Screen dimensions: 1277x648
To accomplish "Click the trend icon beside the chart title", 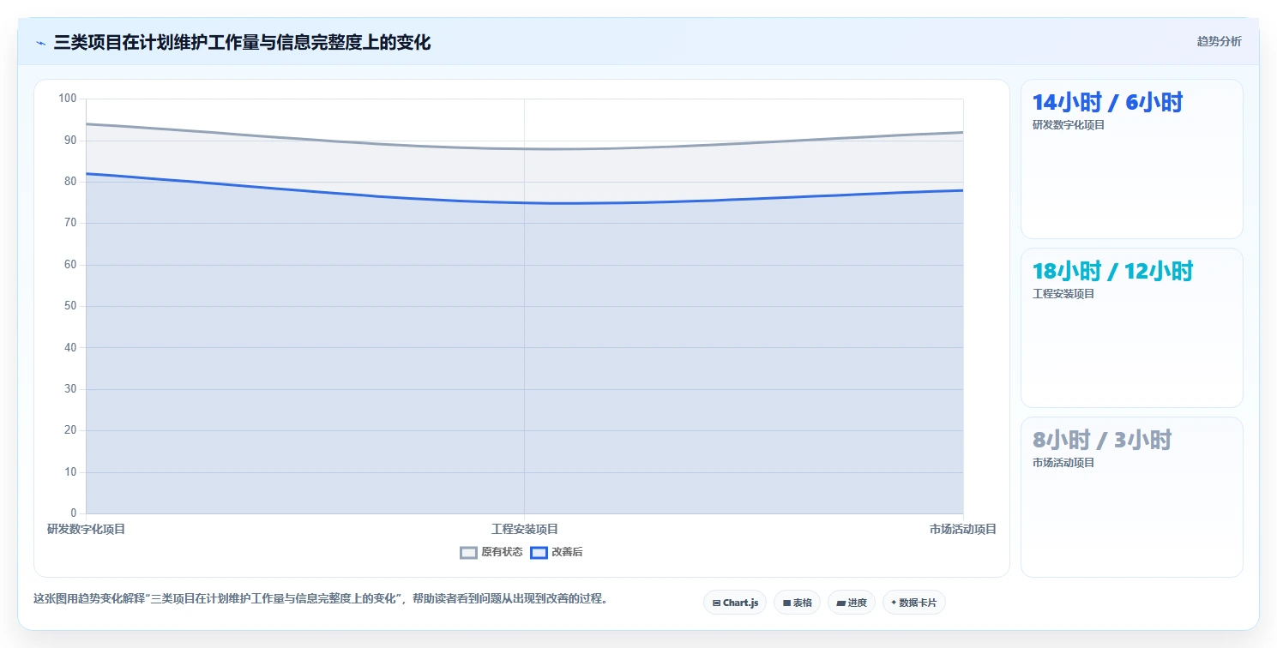I will point(40,43).
